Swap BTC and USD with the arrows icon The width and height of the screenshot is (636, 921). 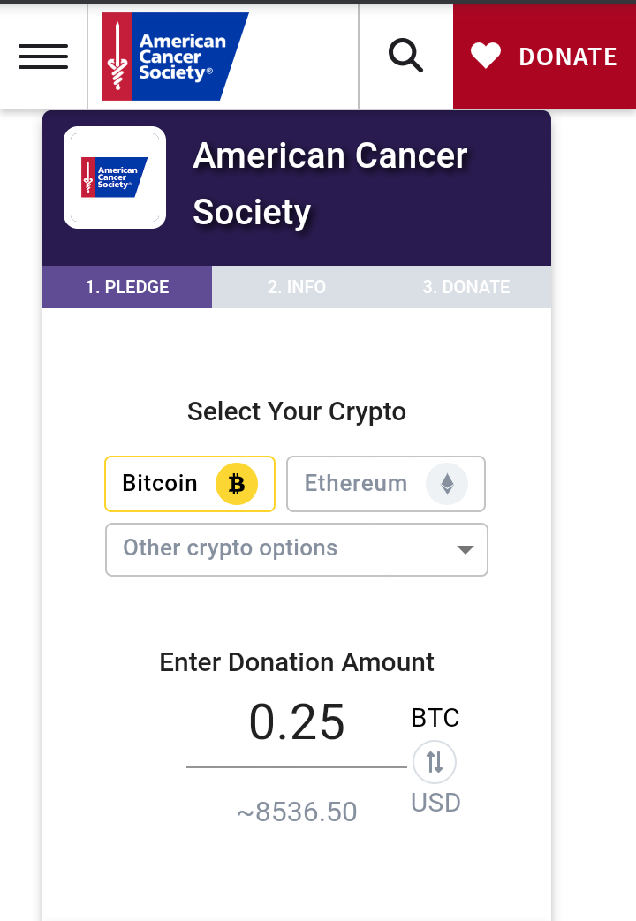pos(435,762)
